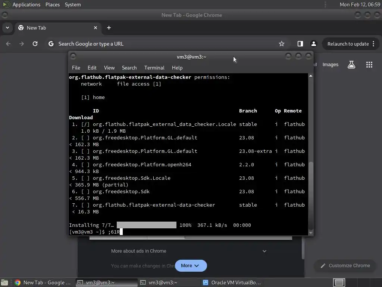The width and height of the screenshot is (382, 287).
Task: Open Chrome three-dot menu
Action: coord(373,44)
